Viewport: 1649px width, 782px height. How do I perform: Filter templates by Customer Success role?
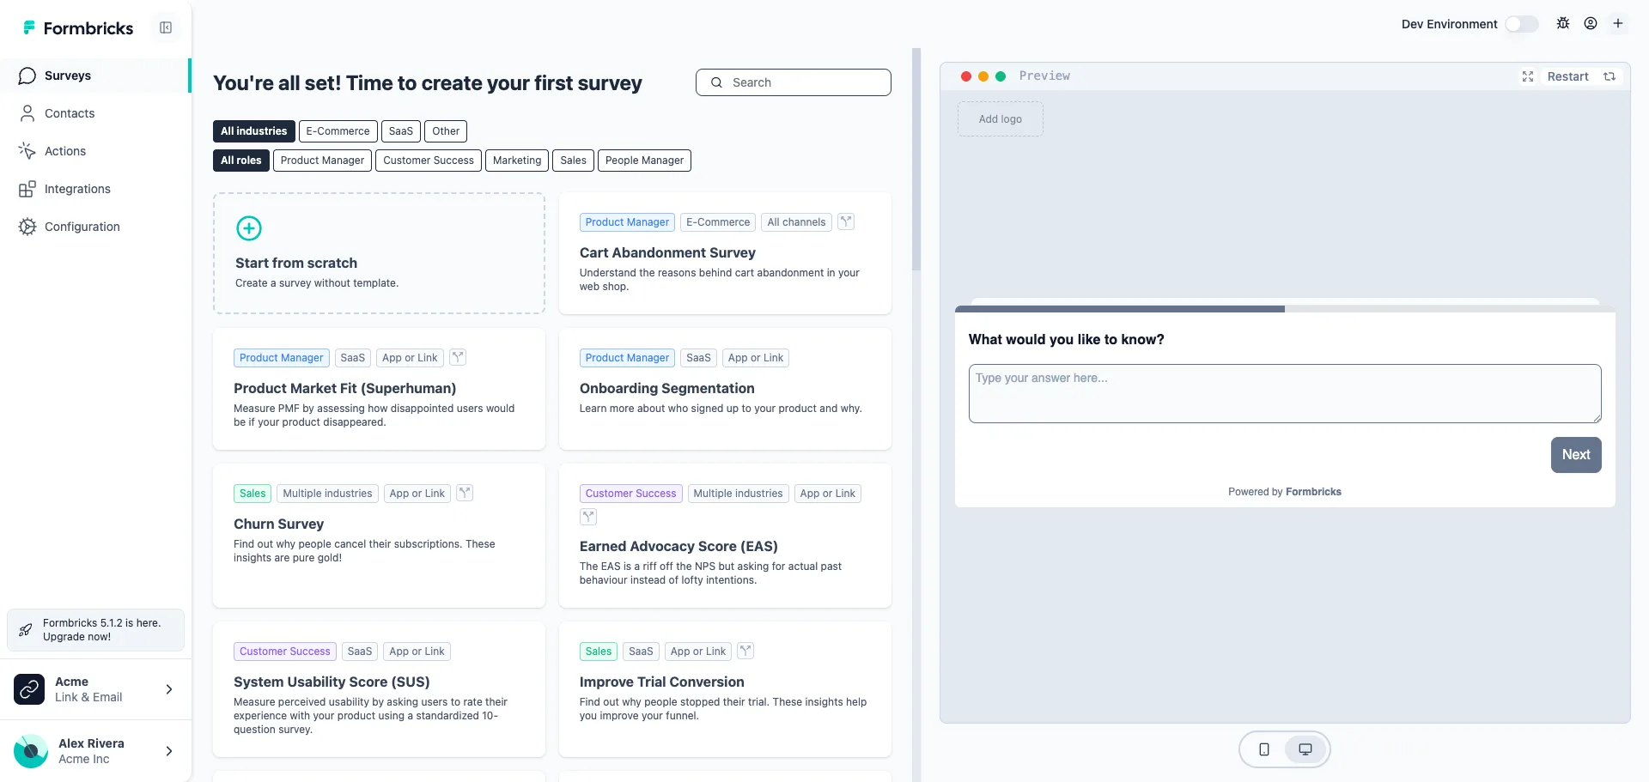pyautogui.click(x=429, y=161)
